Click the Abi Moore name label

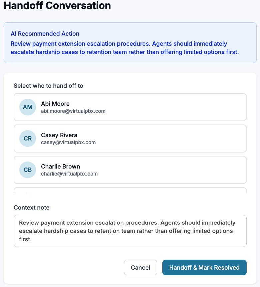[55, 104]
